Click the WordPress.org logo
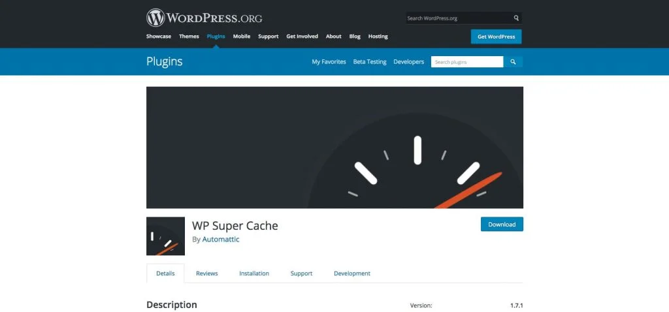The width and height of the screenshot is (669, 312). [204, 18]
